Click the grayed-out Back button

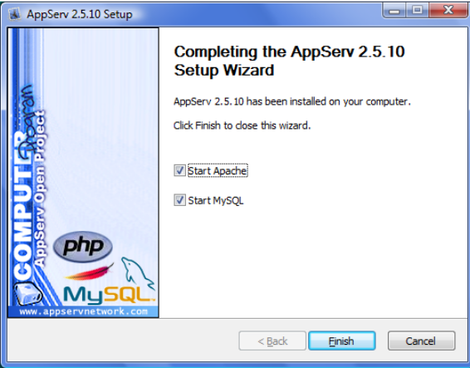point(272,341)
